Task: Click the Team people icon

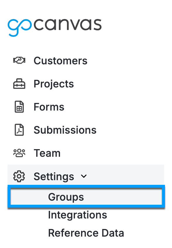Action: tap(19, 153)
